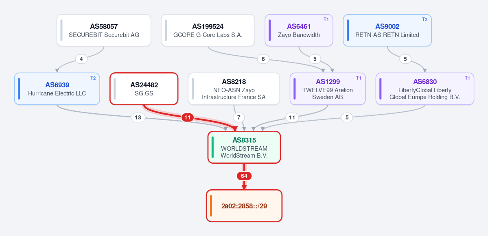The image size is (488, 236).
Task: Click the red edge label 64
Action: 244,176
